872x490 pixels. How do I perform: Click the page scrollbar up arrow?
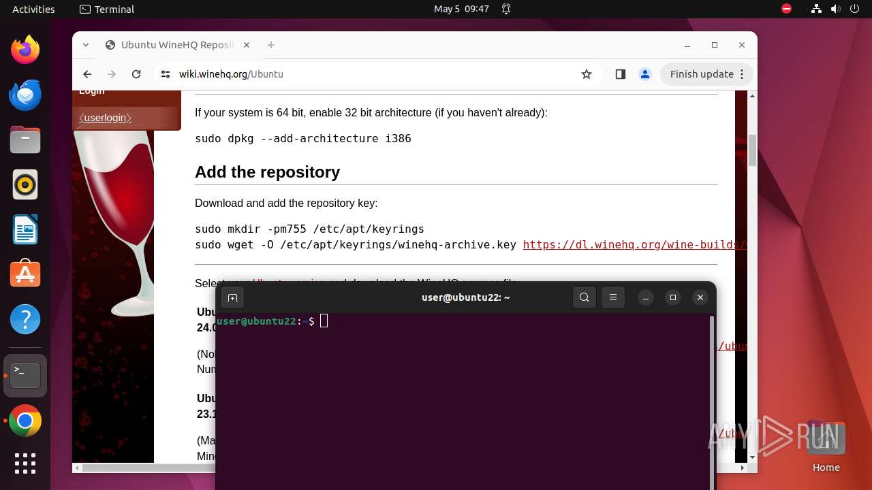click(x=752, y=95)
